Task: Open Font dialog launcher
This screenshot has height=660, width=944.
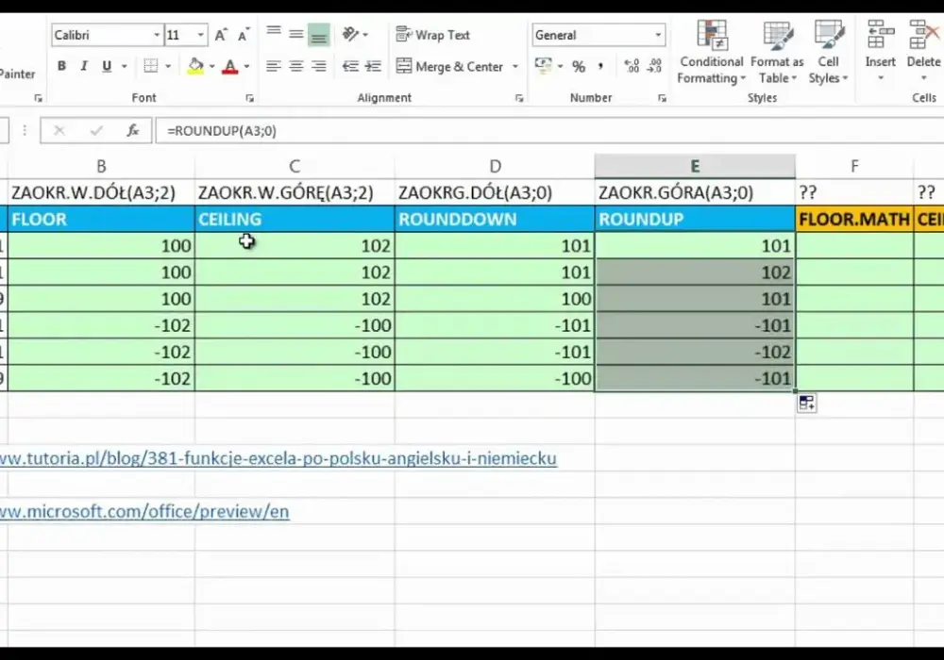Action: click(250, 99)
